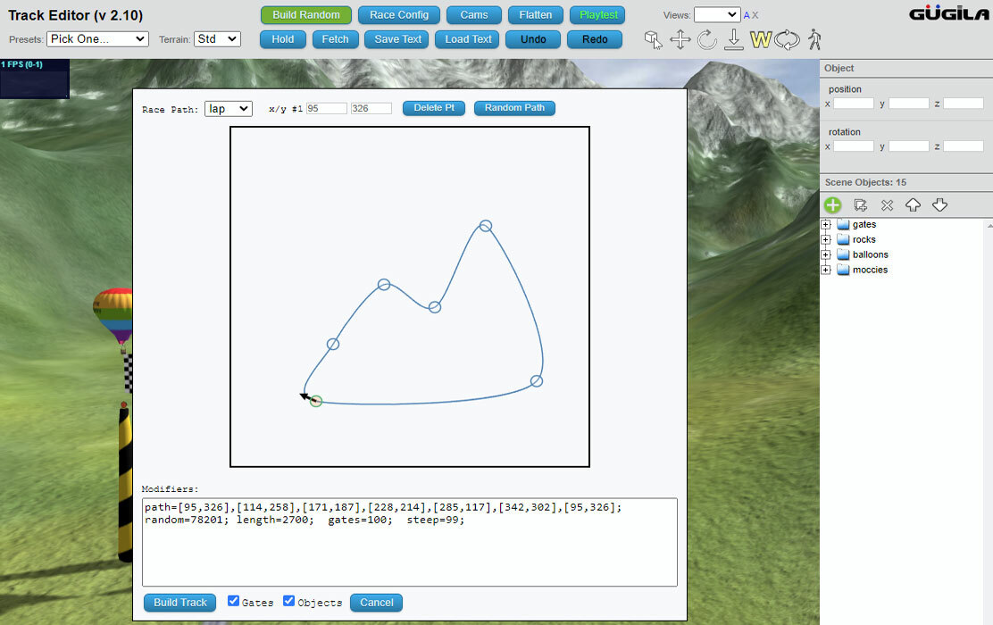Open the Presets Pick One dropdown
The height and width of the screenshot is (625, 993).
(x=97, y=39)
